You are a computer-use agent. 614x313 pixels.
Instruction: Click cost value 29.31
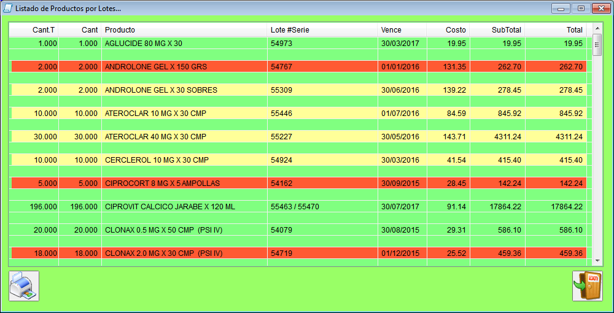457,230
